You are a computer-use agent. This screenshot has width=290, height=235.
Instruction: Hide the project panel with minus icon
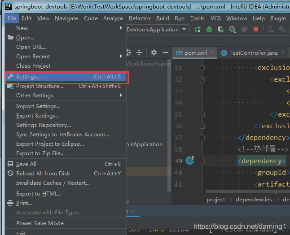pos(166,52)
